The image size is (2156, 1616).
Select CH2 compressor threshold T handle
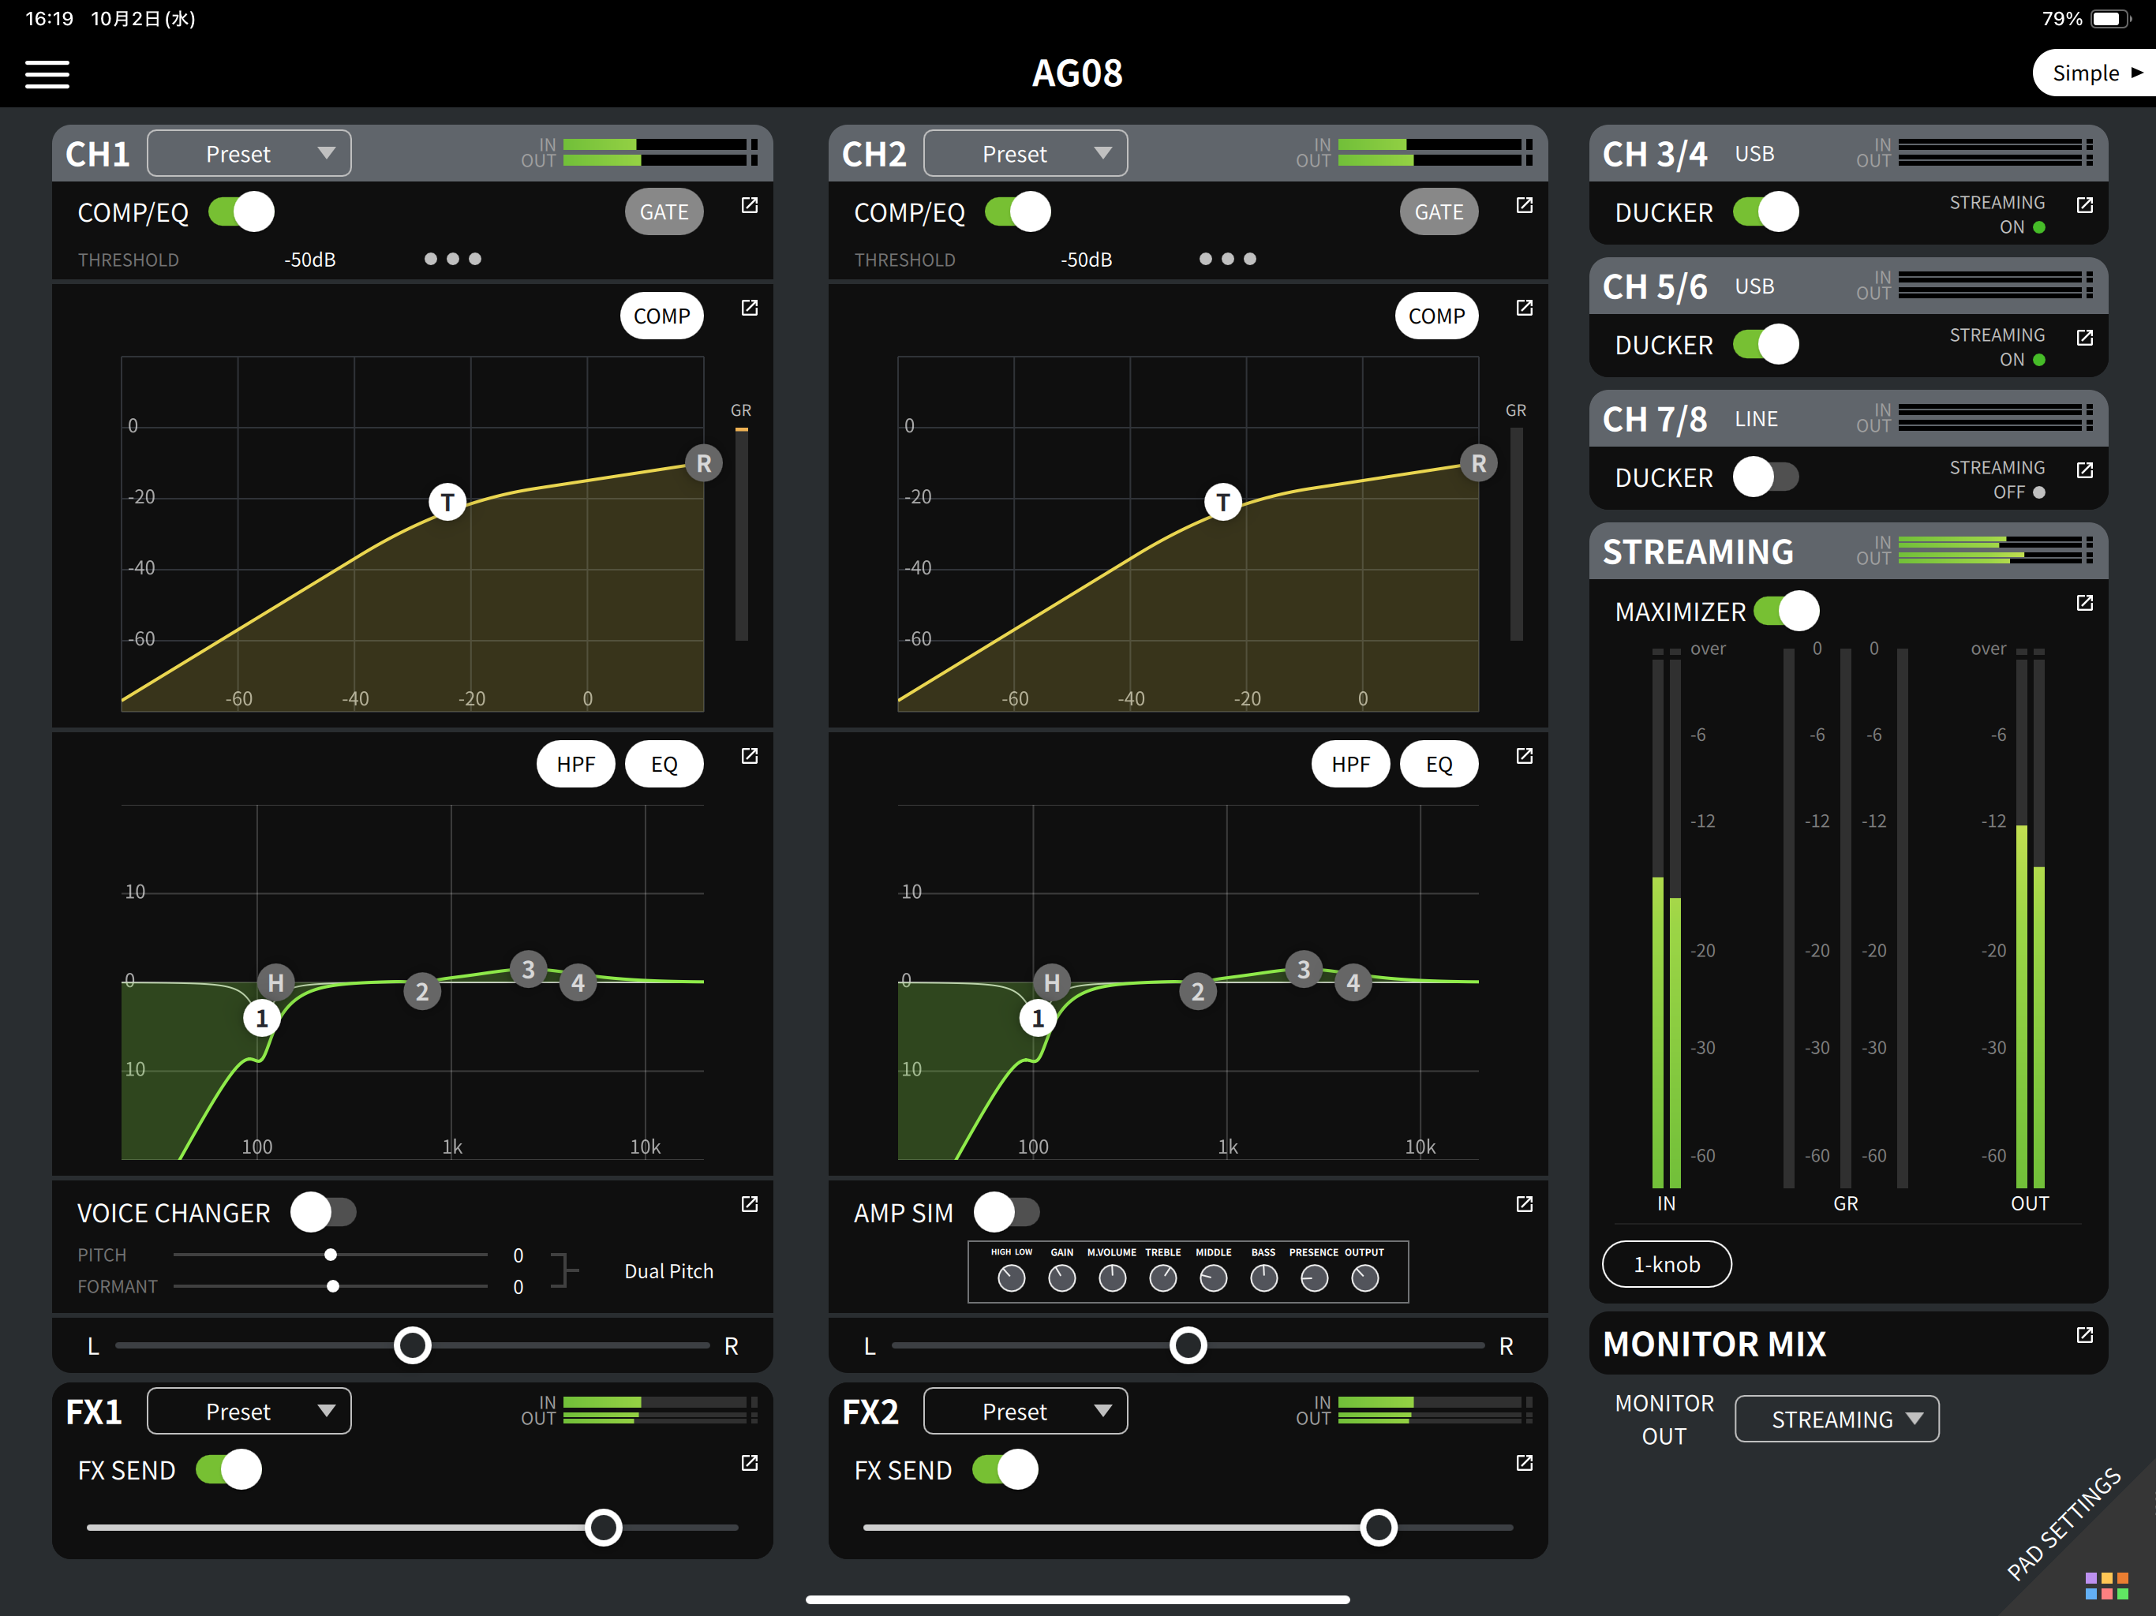coord(1223,502)
